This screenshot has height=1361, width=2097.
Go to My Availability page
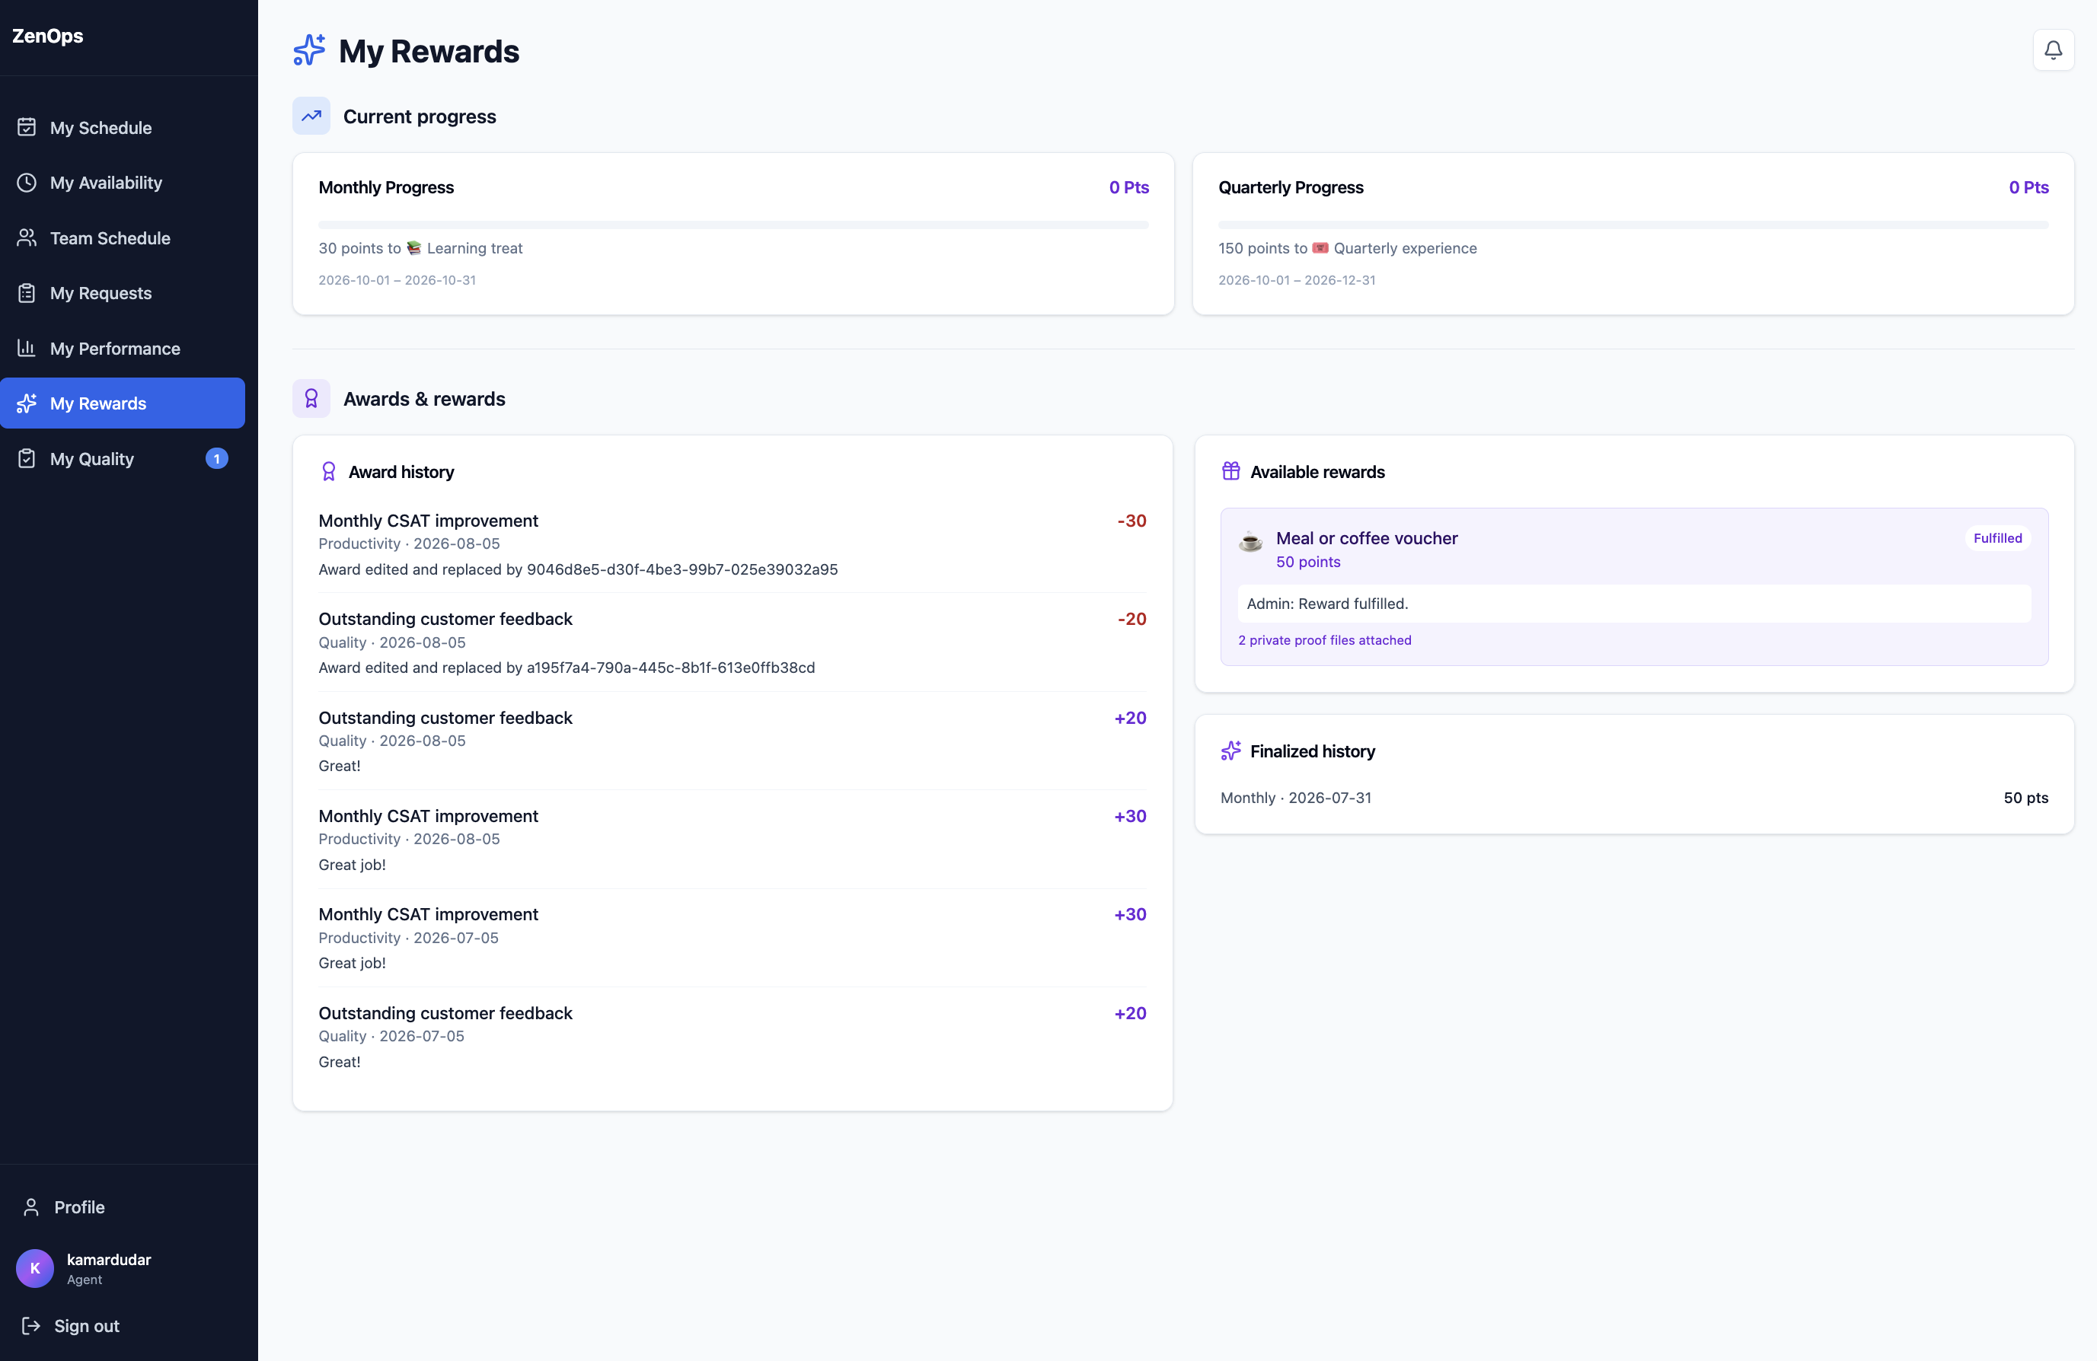coord(123,183)
